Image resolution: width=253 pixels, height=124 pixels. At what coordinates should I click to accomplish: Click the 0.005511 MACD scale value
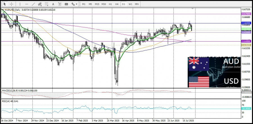tap(247, 90)
